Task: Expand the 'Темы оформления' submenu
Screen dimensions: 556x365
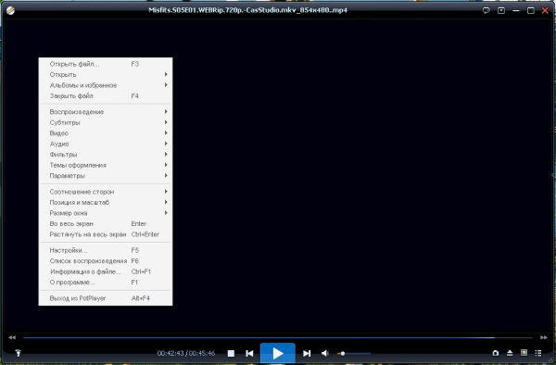Action: 106,165
